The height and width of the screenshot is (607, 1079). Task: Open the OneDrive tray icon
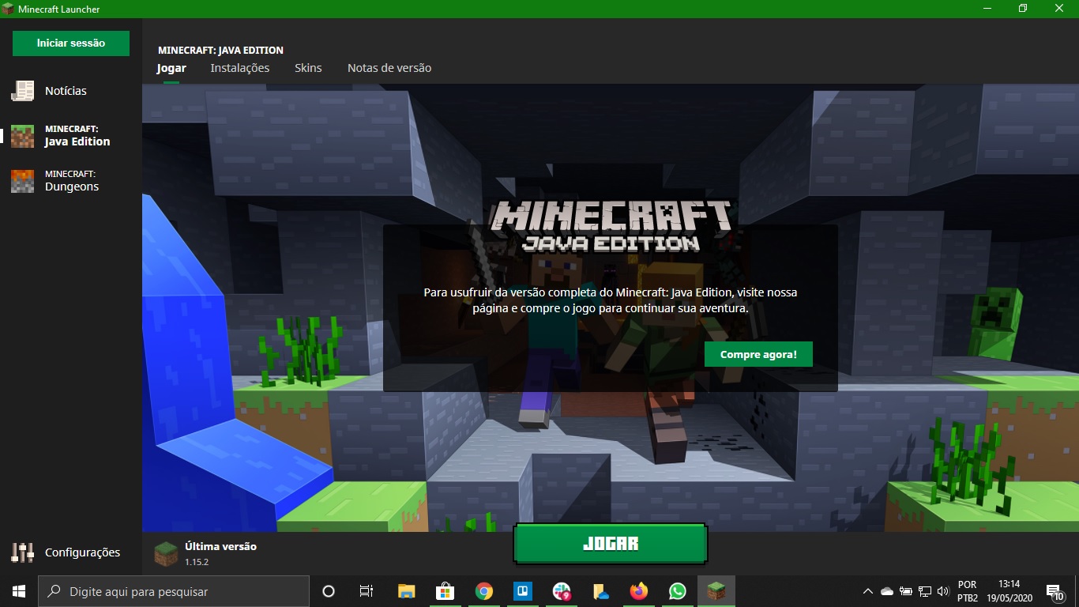pos(886,591)
